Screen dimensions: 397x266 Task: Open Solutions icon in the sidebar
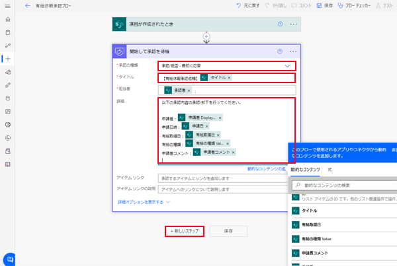[x=8, y=151]
